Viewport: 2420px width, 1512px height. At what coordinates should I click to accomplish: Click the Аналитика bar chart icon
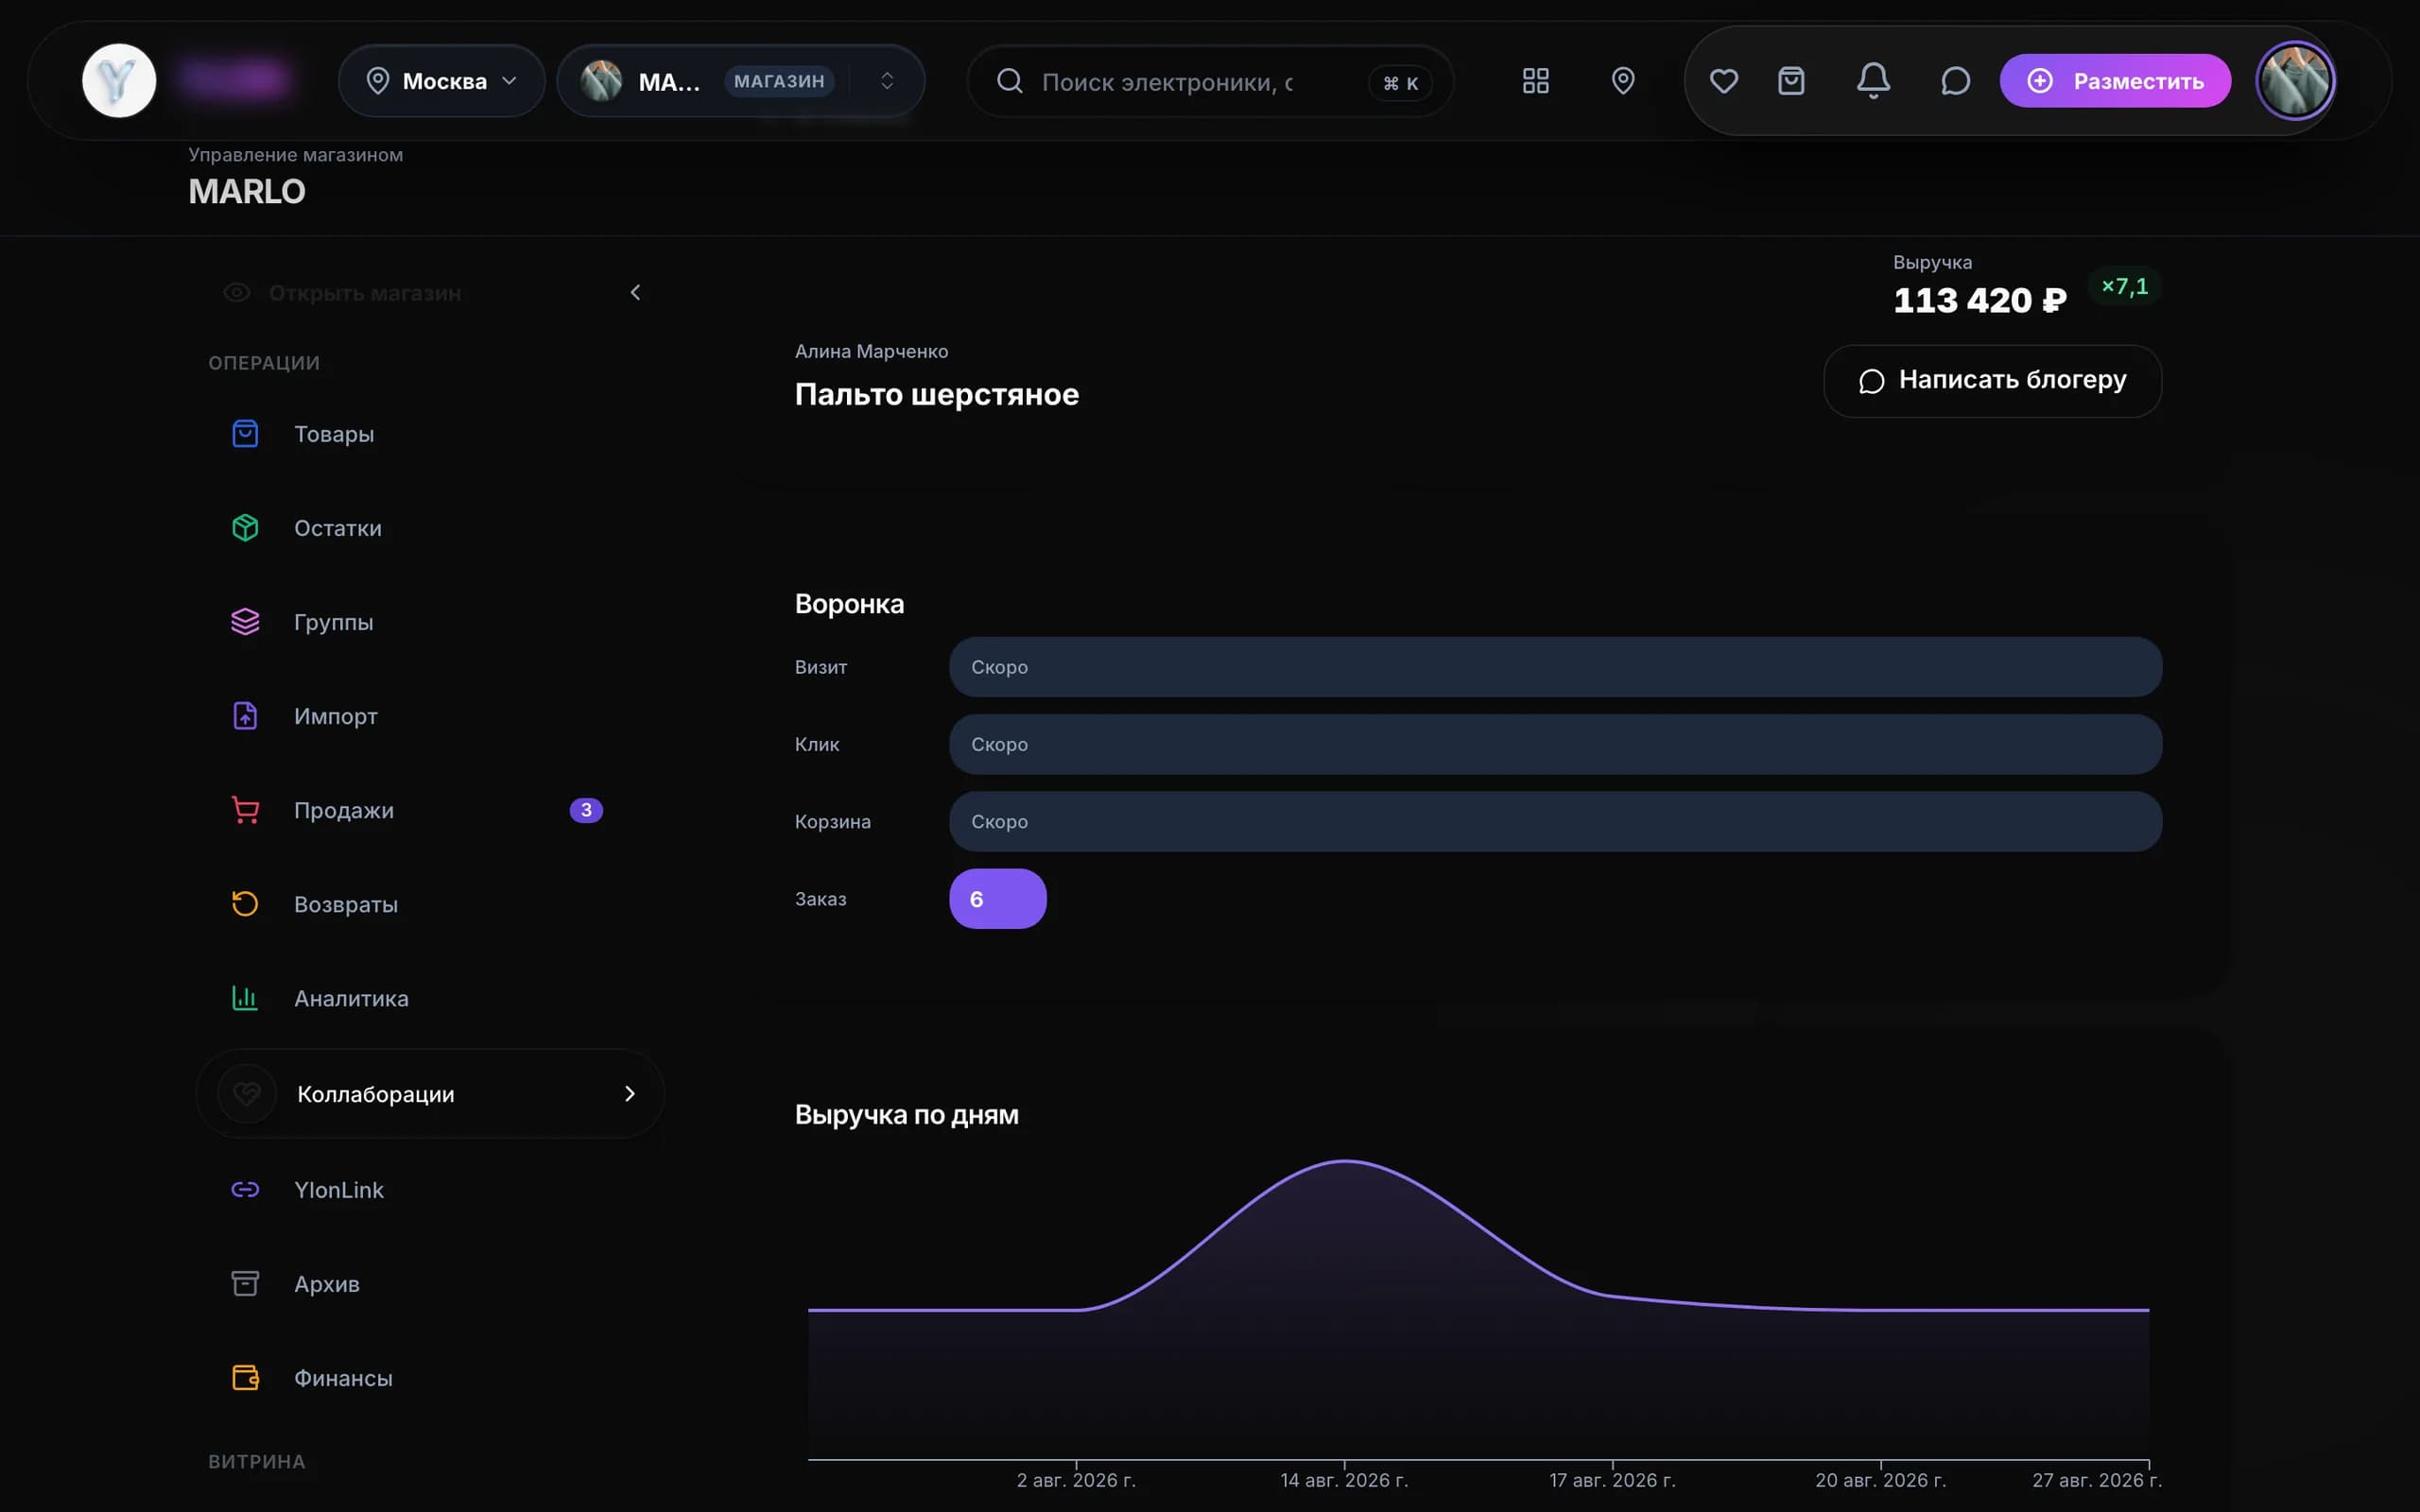pos(245,998)
